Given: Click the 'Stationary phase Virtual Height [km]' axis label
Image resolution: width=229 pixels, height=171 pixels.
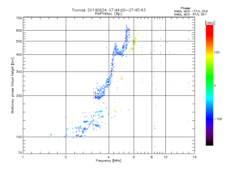Looking at the screenshot, I should click(x=12, y=85).
